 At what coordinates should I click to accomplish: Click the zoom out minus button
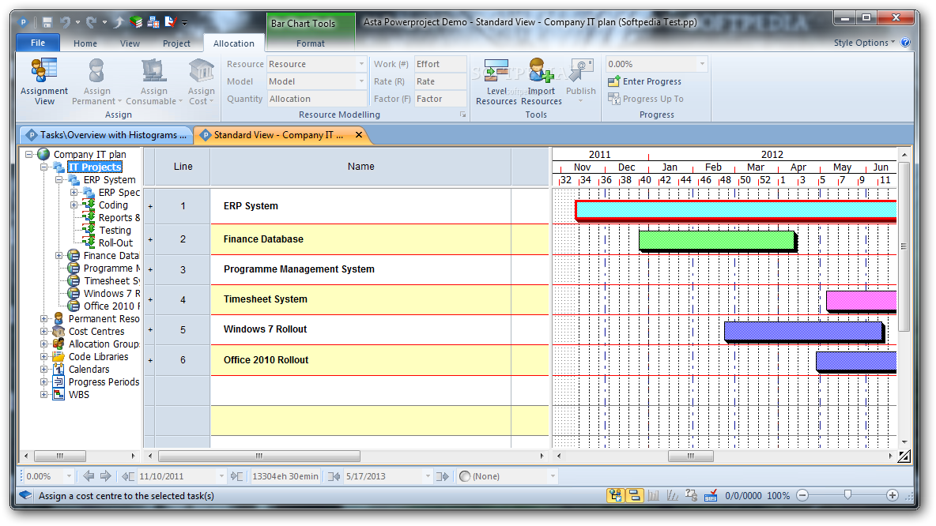point(802,495)
